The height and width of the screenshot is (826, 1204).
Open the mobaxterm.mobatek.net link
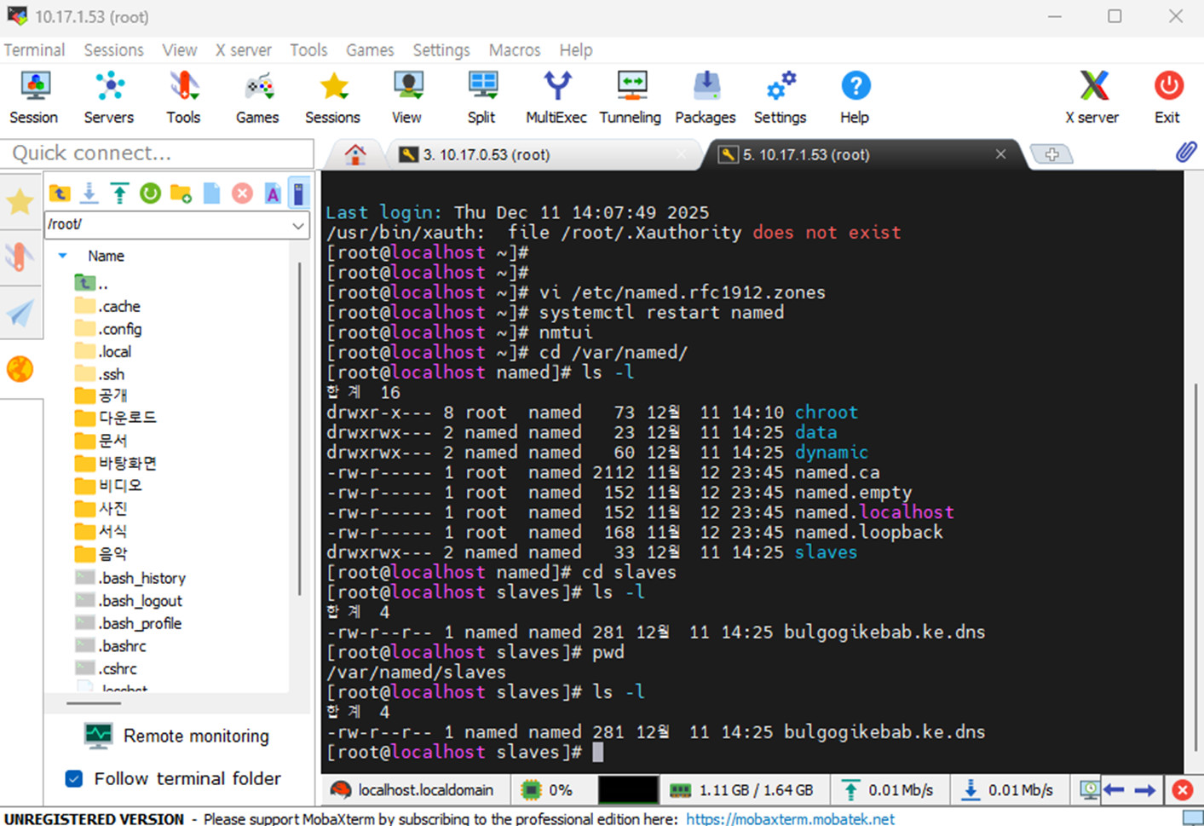[790, 818]
